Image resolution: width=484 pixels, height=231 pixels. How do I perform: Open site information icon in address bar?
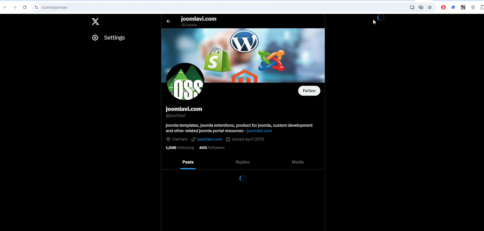[36, 7]
